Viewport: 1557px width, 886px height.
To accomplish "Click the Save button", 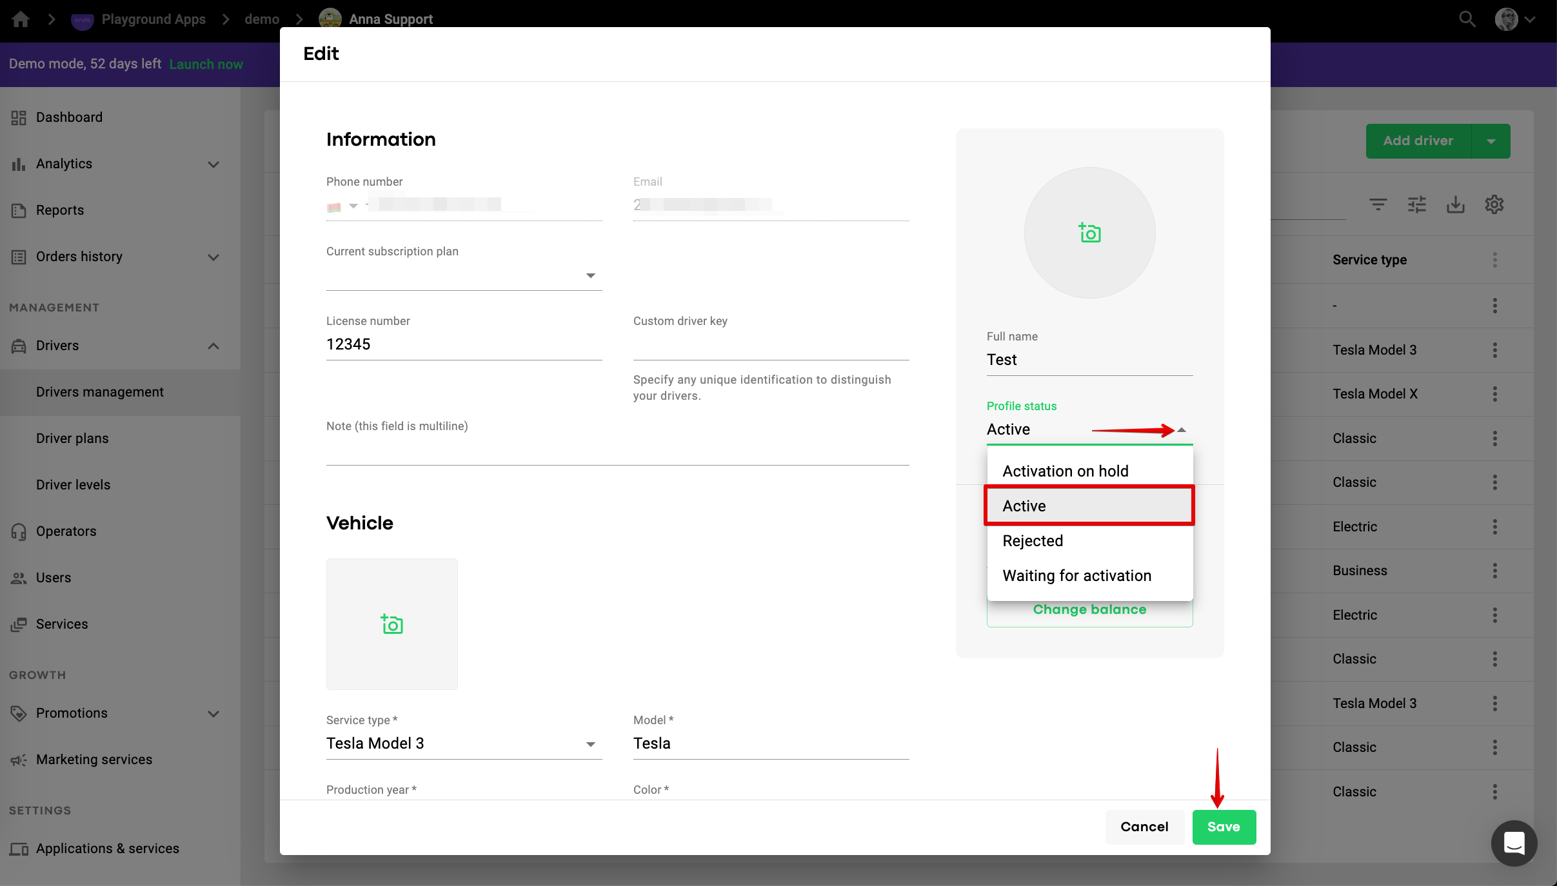I will click(x=1224, y=827).
